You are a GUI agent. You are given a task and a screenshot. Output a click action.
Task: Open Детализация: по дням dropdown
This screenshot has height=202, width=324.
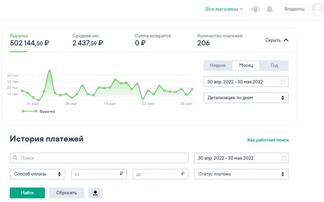246,98
